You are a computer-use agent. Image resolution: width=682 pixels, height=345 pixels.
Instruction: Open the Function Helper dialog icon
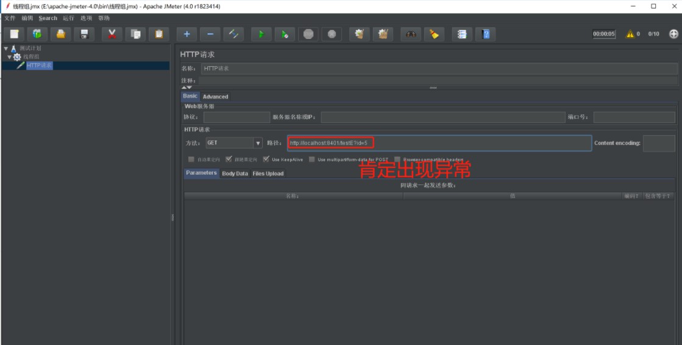click(x=462, y=34)
